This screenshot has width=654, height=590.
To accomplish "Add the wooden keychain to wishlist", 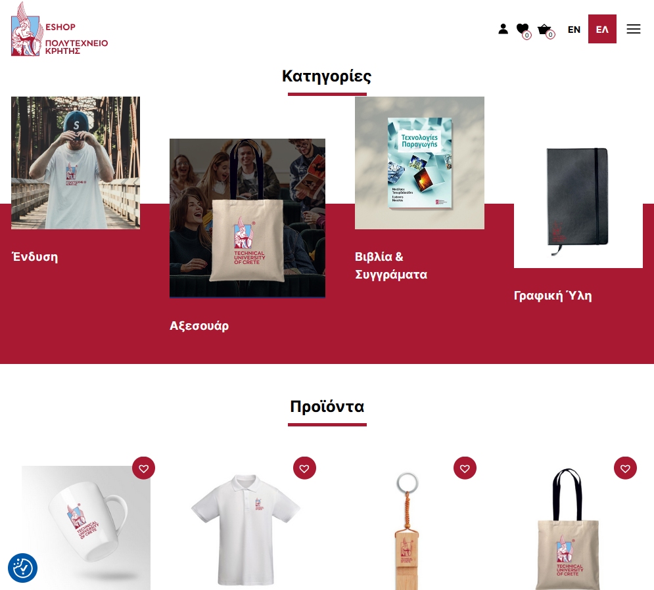I will pos(465,468).
